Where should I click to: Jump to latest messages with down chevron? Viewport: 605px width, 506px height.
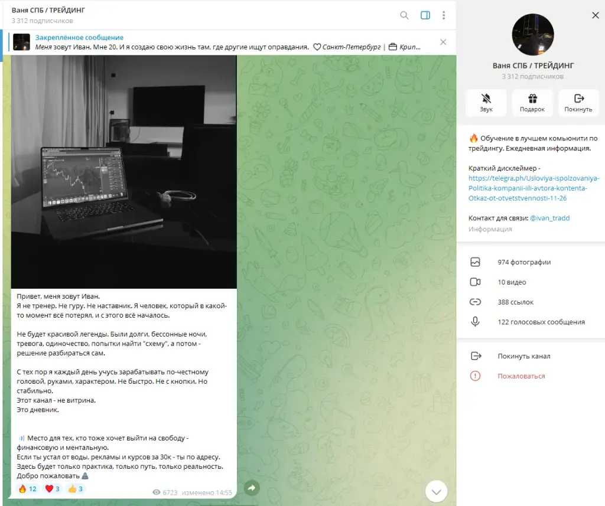[x=436, y=492]
